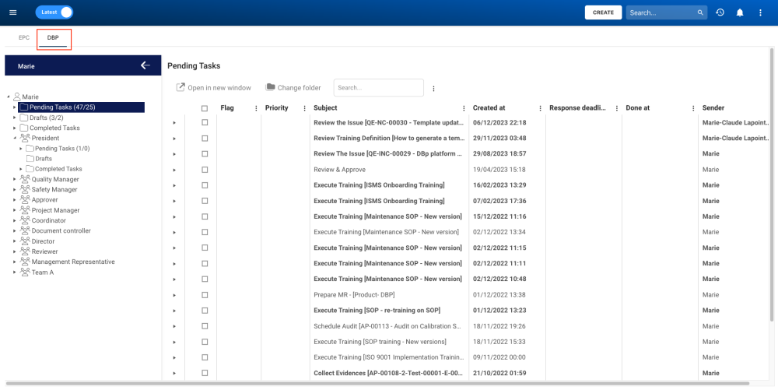Expand the Review The Issue QE-INC-00029 row

pos(174,154)
